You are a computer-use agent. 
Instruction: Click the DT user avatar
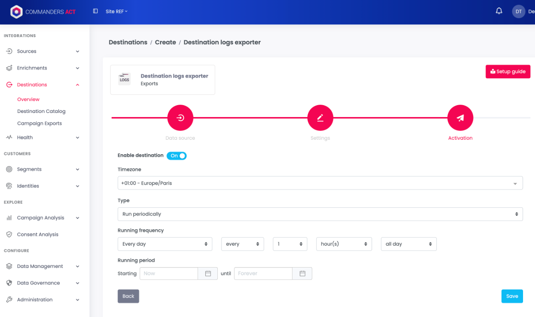[519, 12]
